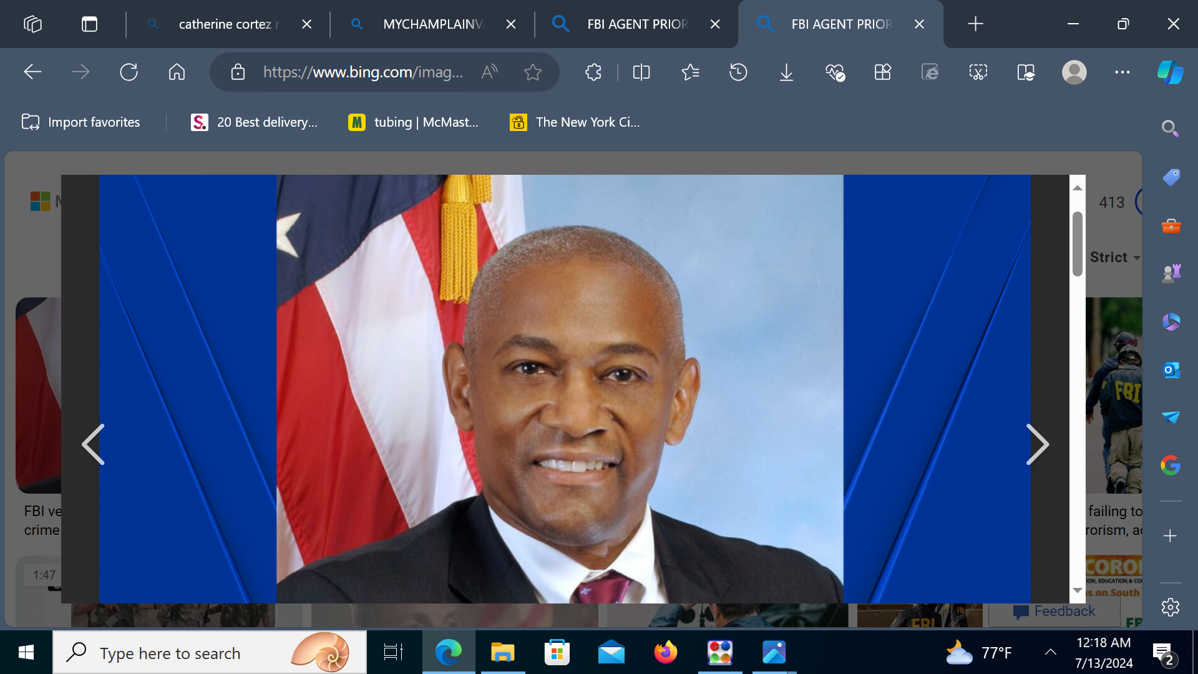Open sidebar Outlook icon
The height and width of the screenshot is (674, 1198).
click(x=1171, y=370)
